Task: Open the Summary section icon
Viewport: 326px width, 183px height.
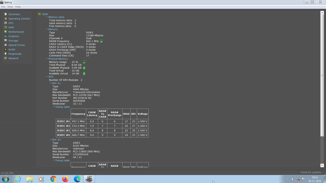Action: 6,14
